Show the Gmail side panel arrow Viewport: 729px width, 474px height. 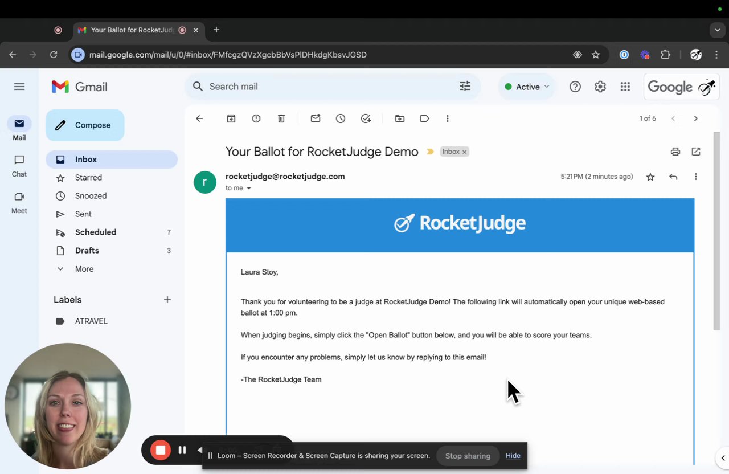pyautogui.click(x=723, y=458)
